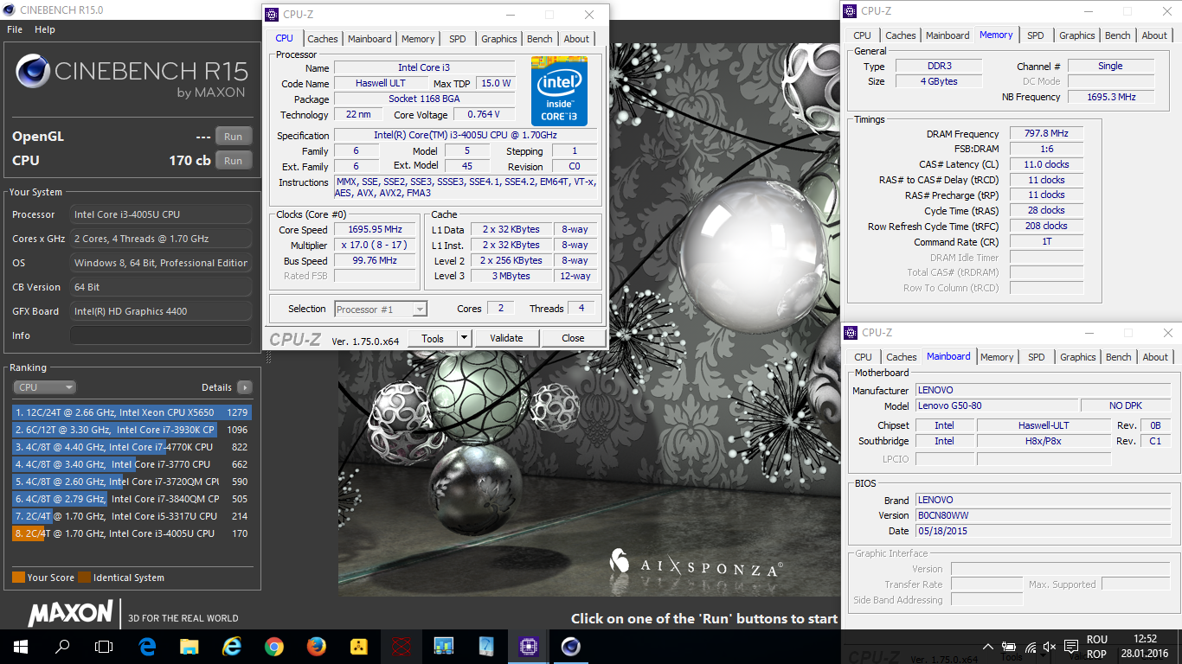Launch Google Chrome from taskbar
This screenshot has height=664, width=1182.
[274, 646]
